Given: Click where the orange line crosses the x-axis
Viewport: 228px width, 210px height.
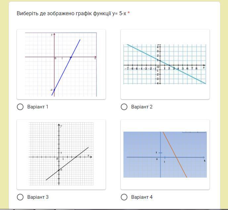Looking at the screenshot, I should click(176, 157).
